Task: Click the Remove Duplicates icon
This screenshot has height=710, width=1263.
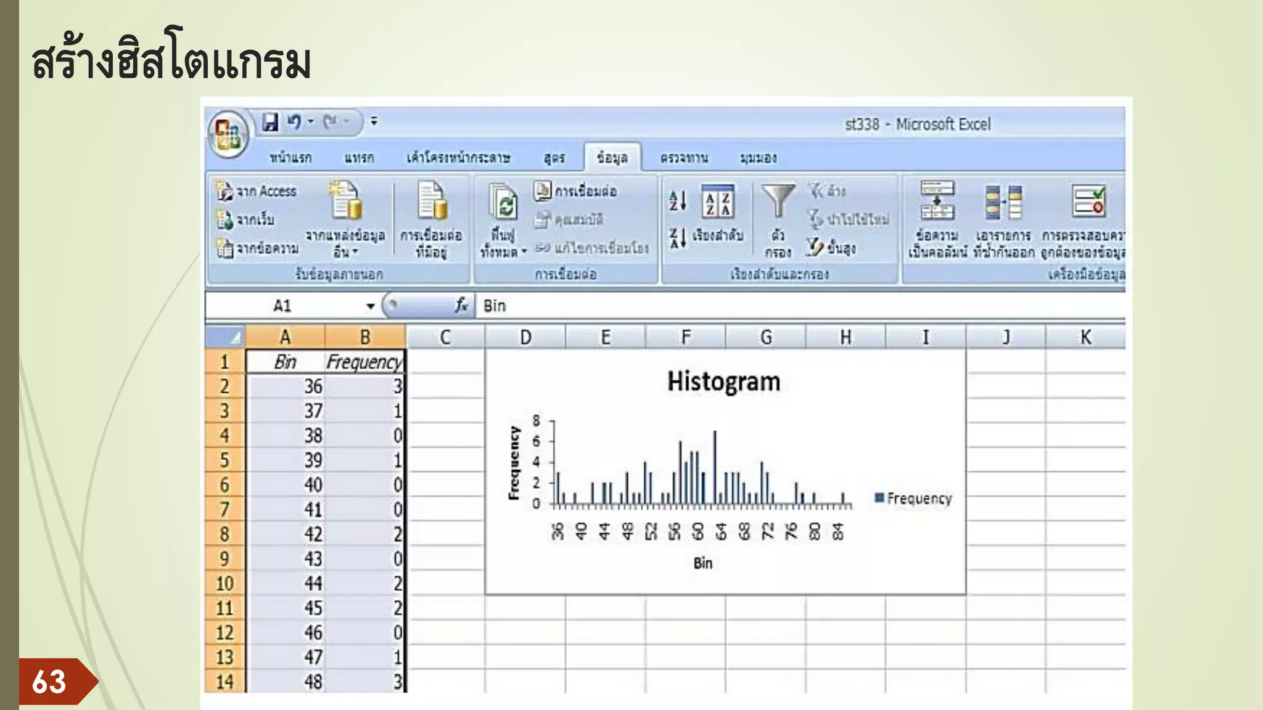Action: click(1003, 202)
